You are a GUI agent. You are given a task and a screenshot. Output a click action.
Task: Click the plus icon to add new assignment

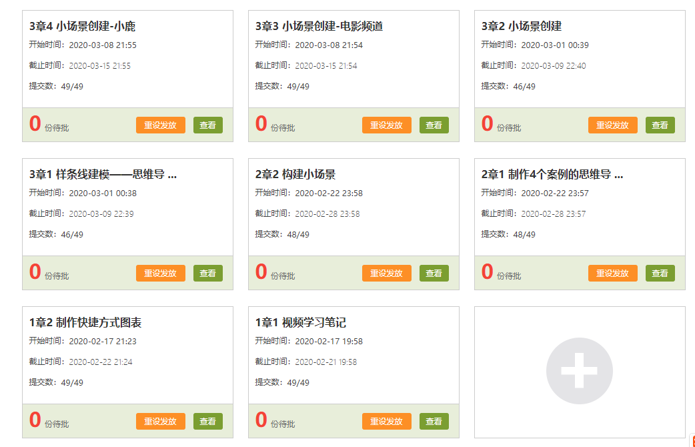click(x=579, y=372)
